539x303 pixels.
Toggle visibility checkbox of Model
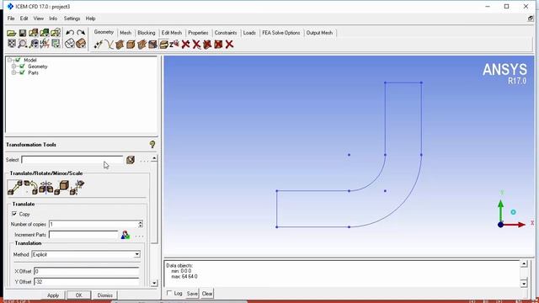pos(18,60)
